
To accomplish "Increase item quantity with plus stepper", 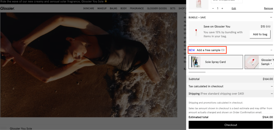I will (222, 9).
